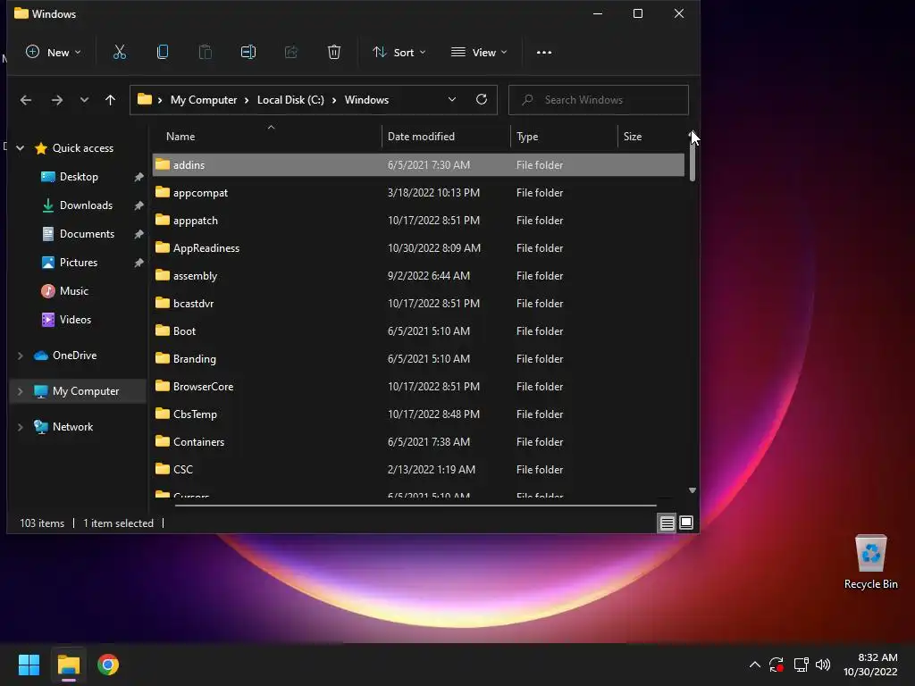Select the Containers folder
The height and width of the screenshot is (686, 915).
(x=418, y=442)
